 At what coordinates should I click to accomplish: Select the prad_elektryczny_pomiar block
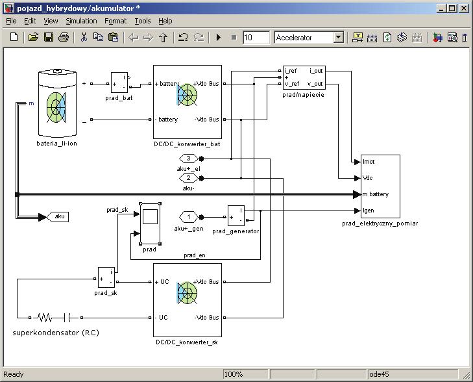[380, 186]
